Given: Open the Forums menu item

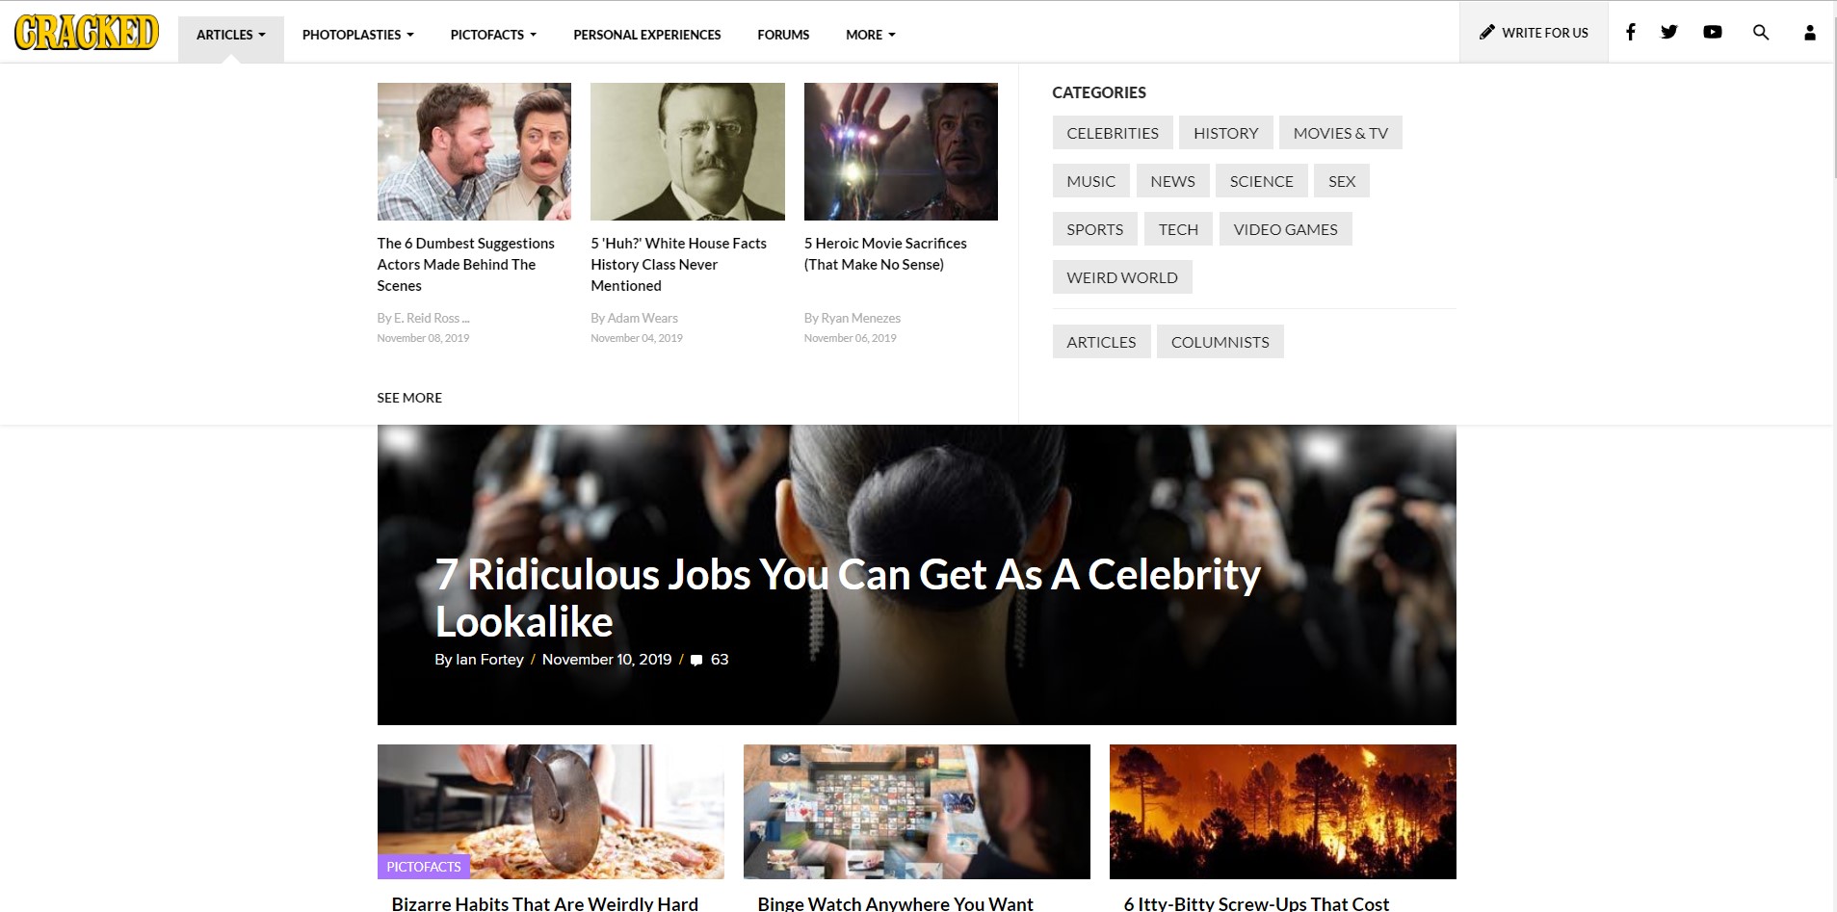Looking at the screenshot, I should point(783,35).
